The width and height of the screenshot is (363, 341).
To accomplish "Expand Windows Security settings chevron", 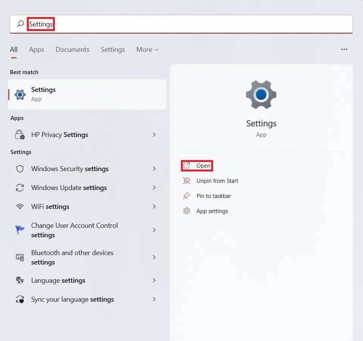I will tap(154, 169).
